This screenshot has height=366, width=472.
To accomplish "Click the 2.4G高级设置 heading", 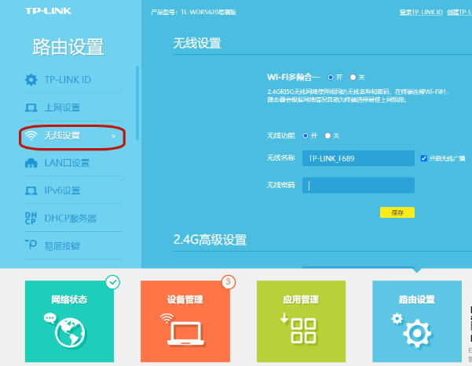I will pos(210,240).
